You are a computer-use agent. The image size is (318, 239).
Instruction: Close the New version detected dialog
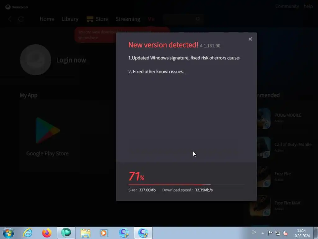coord(250,39)
